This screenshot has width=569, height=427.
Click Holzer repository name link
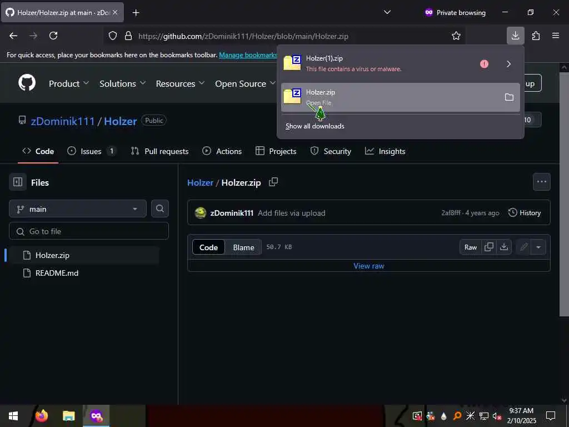[x=121, y=121]
